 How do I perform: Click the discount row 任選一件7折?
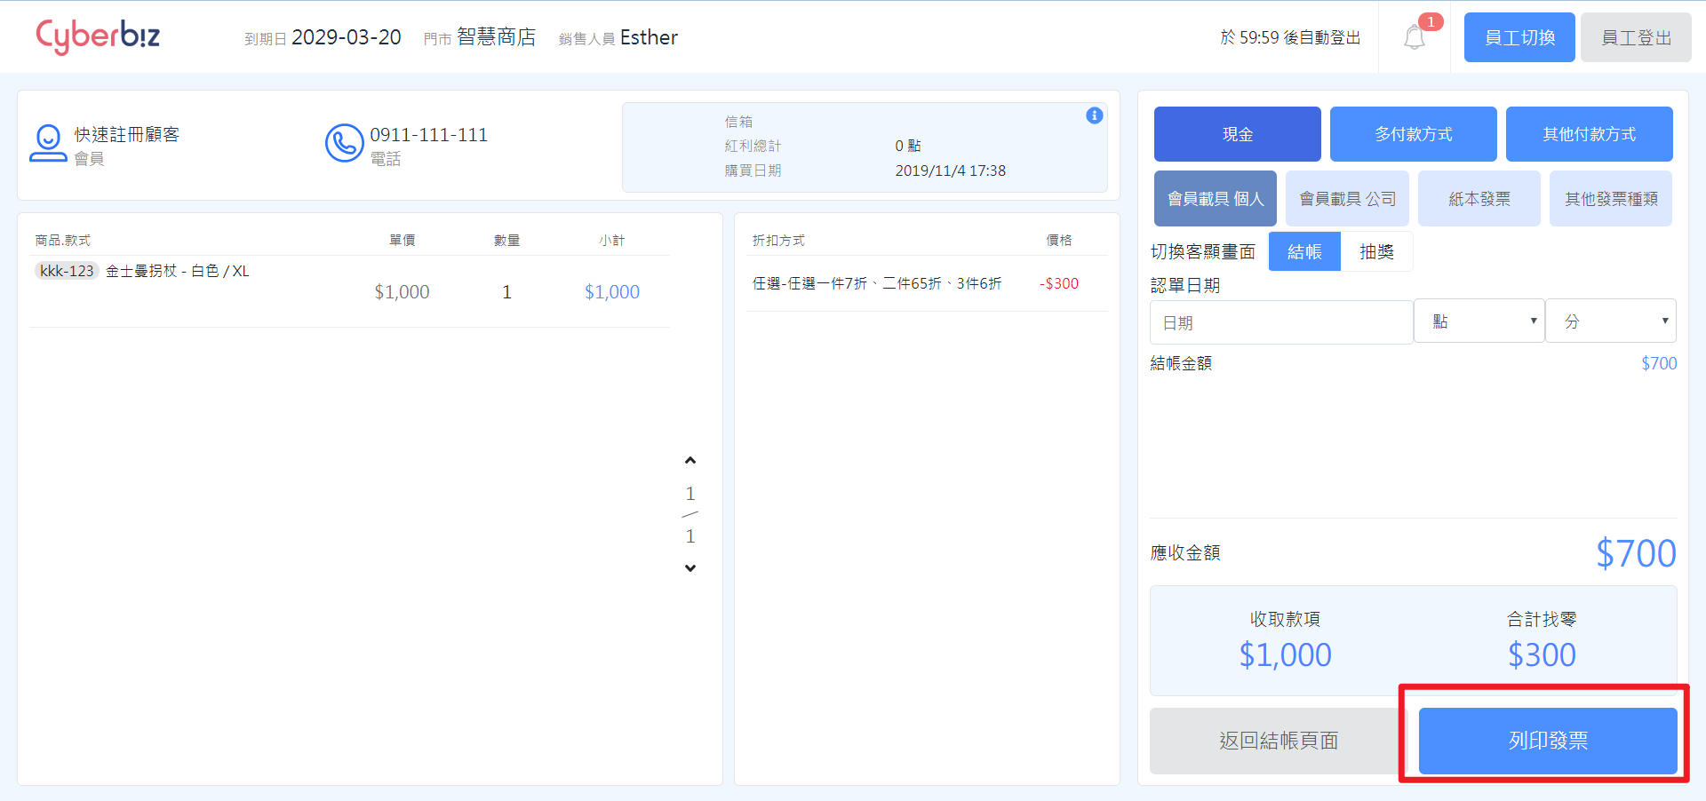[x=876, y=283]
